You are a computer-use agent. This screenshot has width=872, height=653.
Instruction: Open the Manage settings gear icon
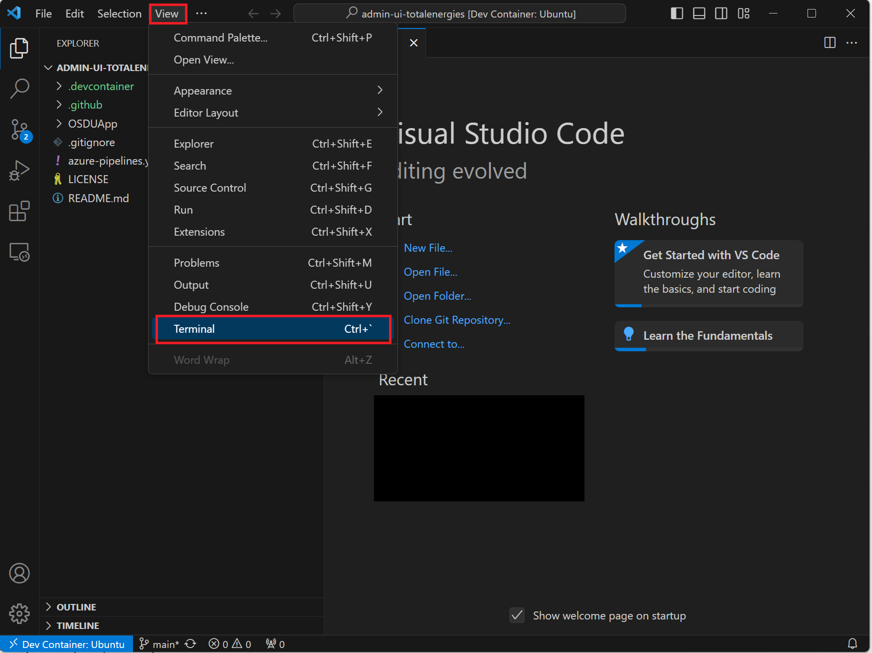coord(19,614)
